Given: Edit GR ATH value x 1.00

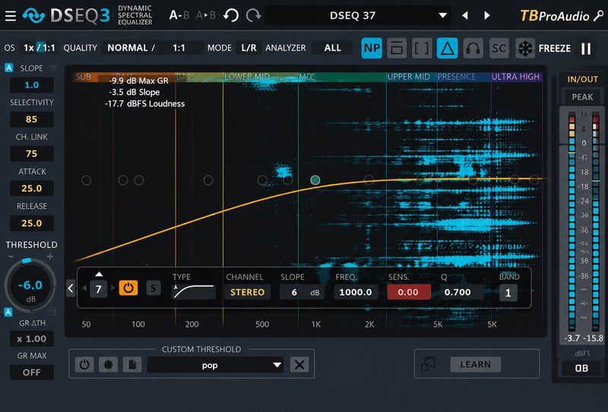Looking at the screenshot, I should click(x=31, y=339).
